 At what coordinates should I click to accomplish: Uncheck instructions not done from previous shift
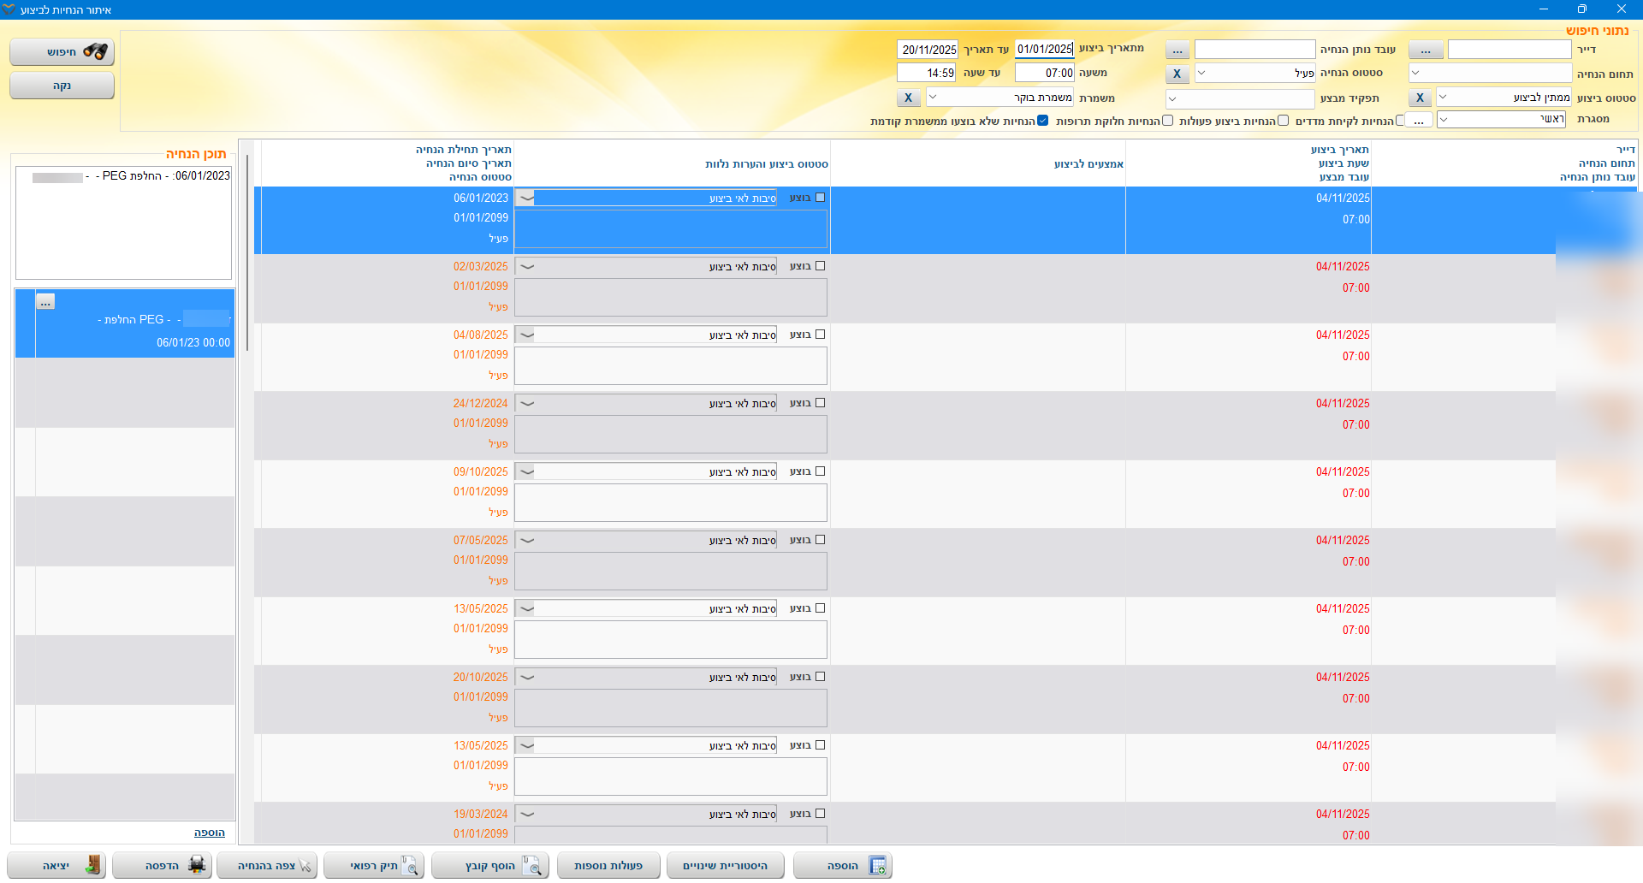1042,121
